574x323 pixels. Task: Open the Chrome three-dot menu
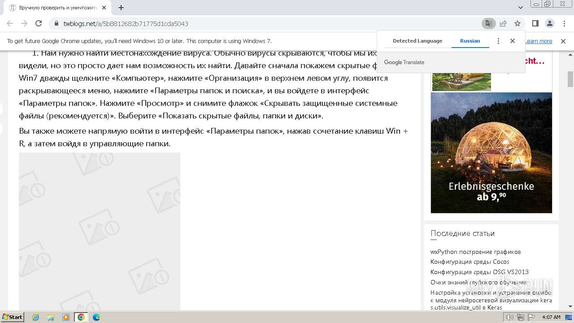tap(564, 23)
